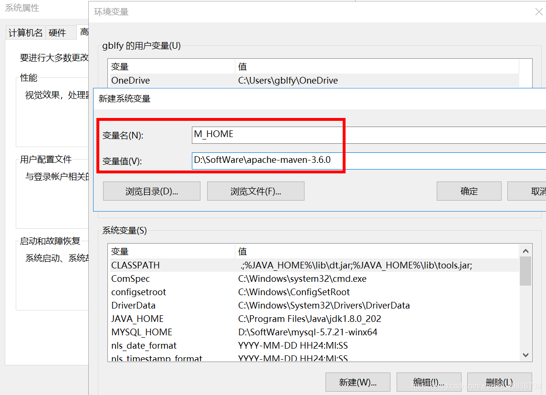This screenshot has height=395, width=546.
Task: Click the system variables scrollbar thumb
Action: 525,271
